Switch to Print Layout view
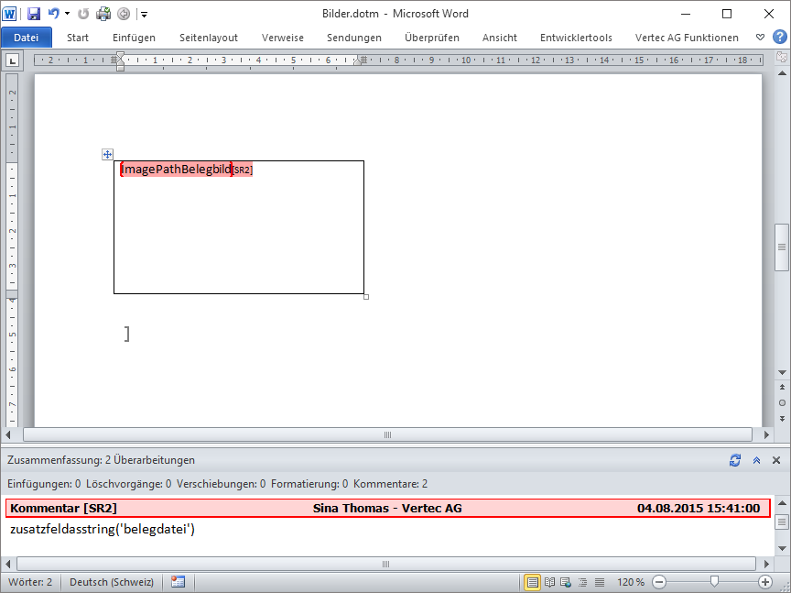Image resolution: width=791 pixels, height=593 pixels. [x=532, y=582]
